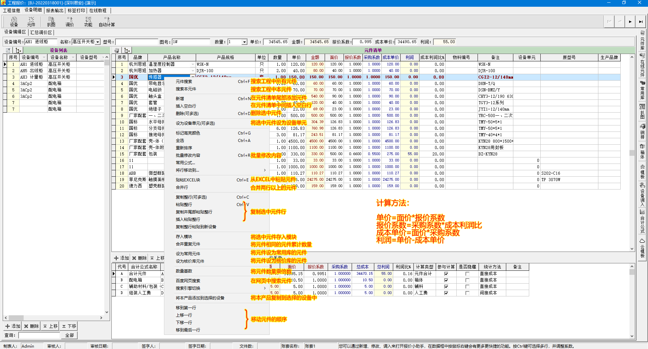Move selected device down with 下移
Image resolution: width=648 pixels, height=349 pixels.
69,326
